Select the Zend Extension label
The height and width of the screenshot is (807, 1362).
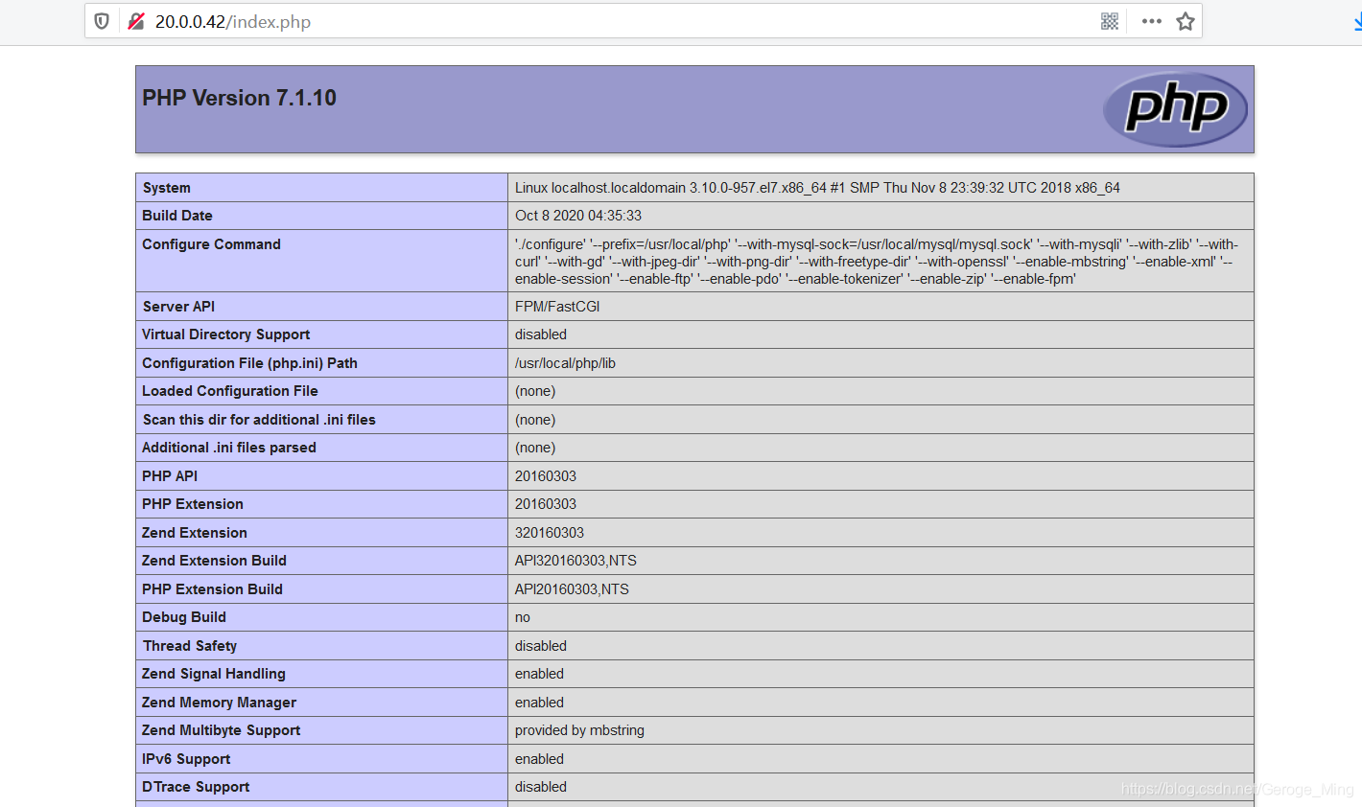point(195,533)
